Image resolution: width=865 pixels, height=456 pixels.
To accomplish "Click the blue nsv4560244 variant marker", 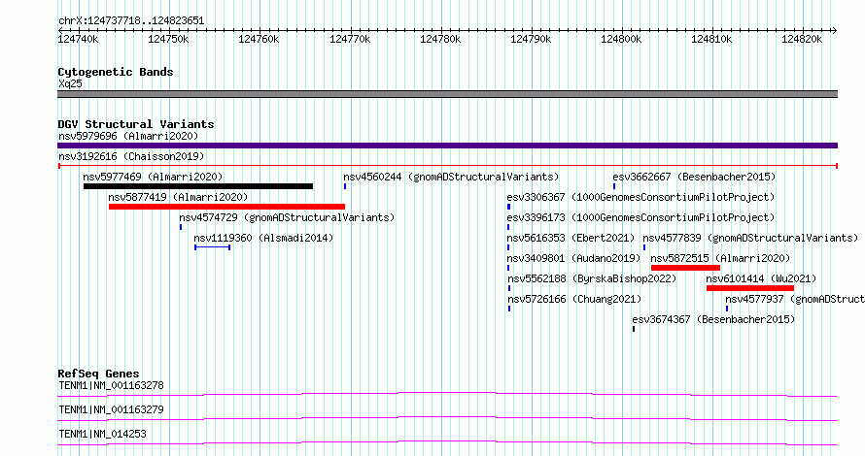I will 345,186.
